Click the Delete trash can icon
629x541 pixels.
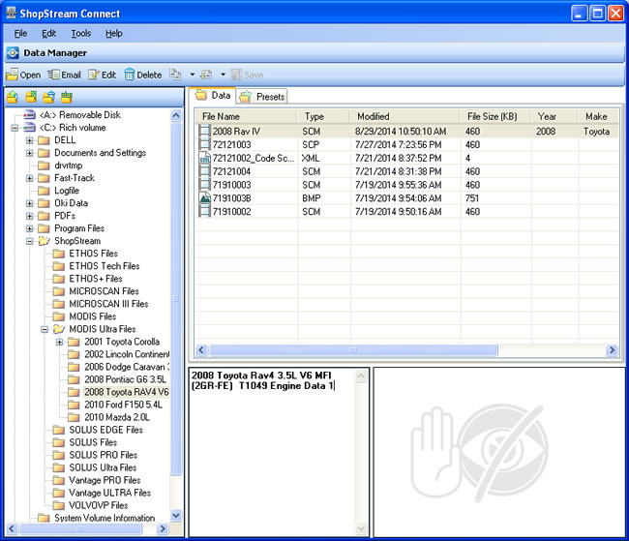130,75
